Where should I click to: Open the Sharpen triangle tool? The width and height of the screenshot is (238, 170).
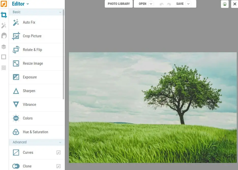[29, 91]
